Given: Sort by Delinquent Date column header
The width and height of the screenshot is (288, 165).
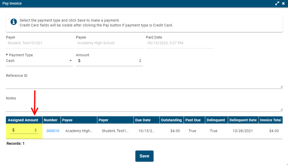Looking at the screenshot, I should [x=243, y=120].
